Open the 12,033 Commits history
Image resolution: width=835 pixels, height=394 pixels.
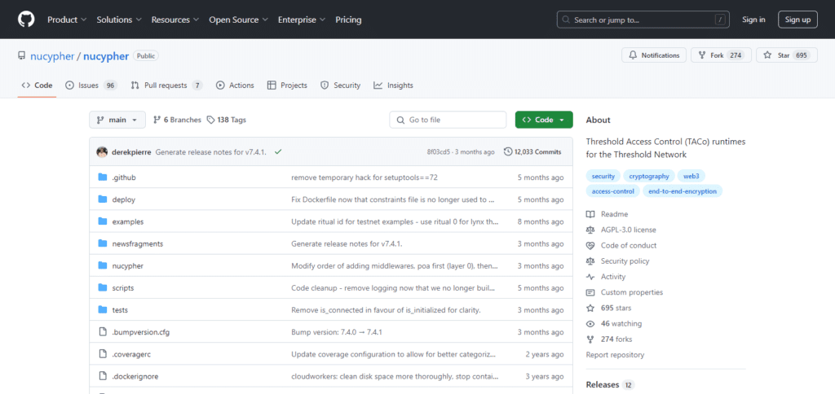(532, 151)
